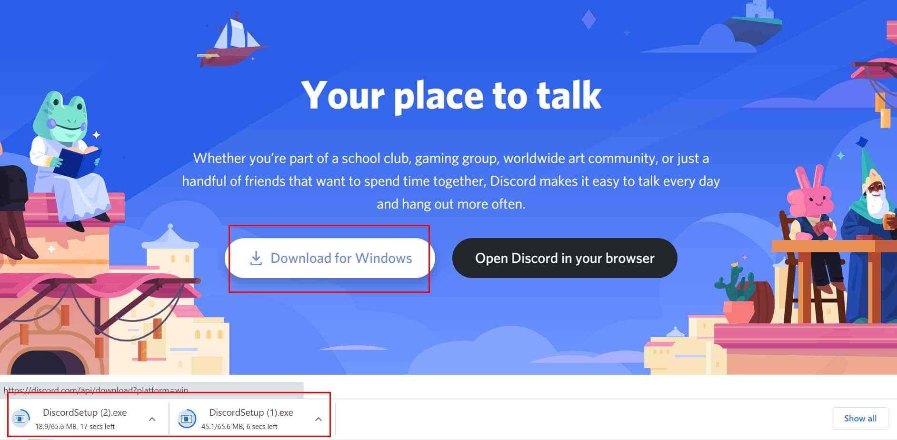Open Discord in your browser
Image resolution: width=897 pixels, height=440 pixels.
coord(565,258)
